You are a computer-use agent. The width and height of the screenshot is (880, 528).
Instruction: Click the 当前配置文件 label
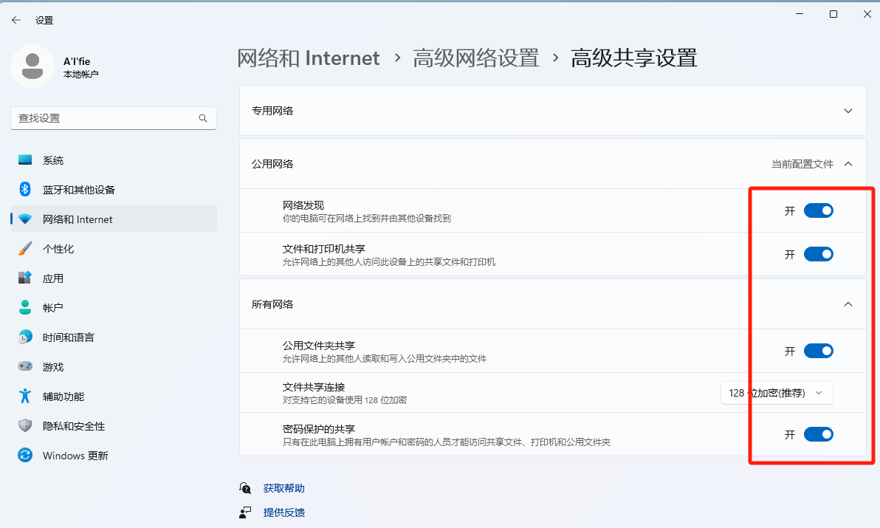[802, 164]
